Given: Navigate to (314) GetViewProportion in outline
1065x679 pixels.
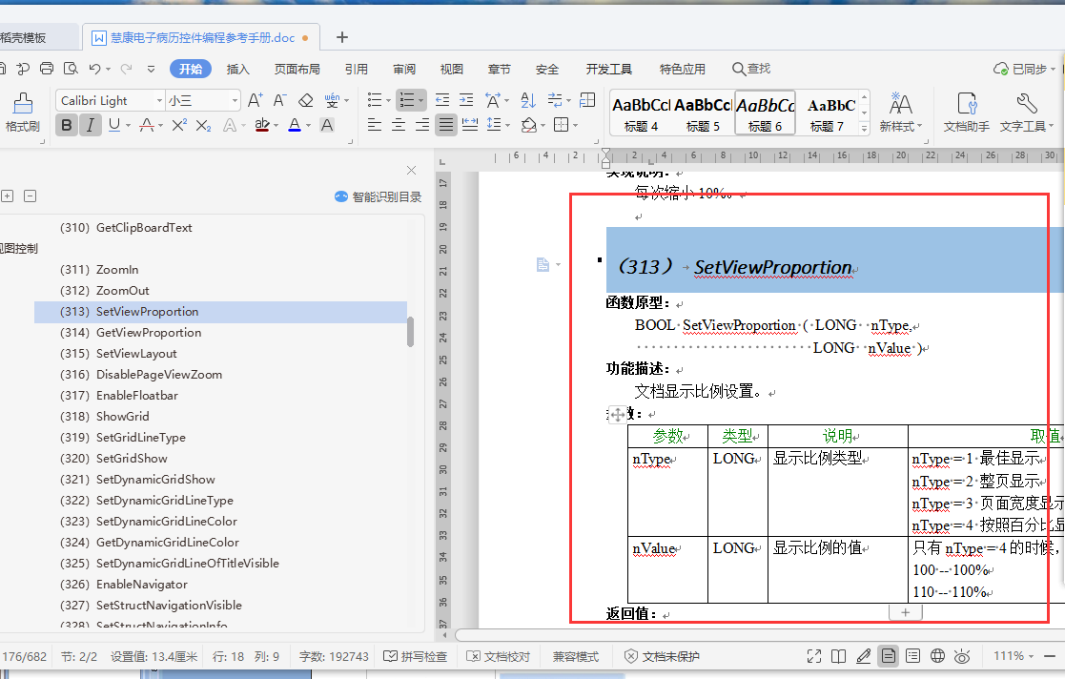Looking at the screenshot, I should click(148, 333).
